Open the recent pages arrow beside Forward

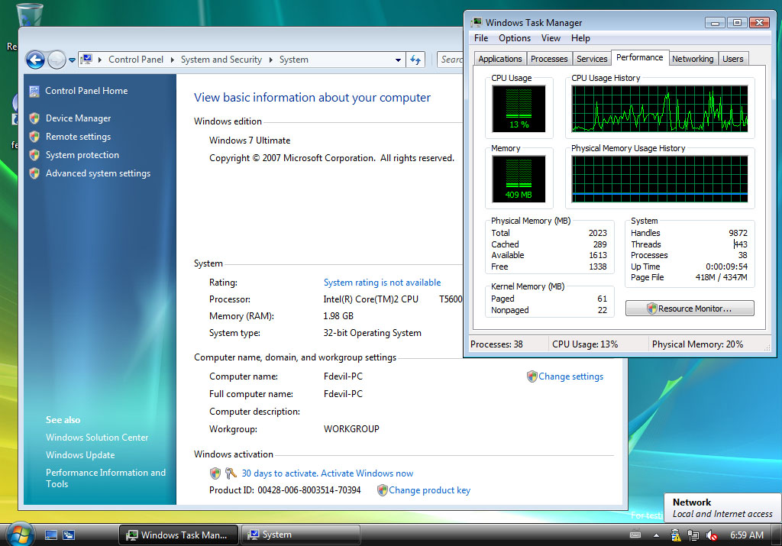pos(72,60)
